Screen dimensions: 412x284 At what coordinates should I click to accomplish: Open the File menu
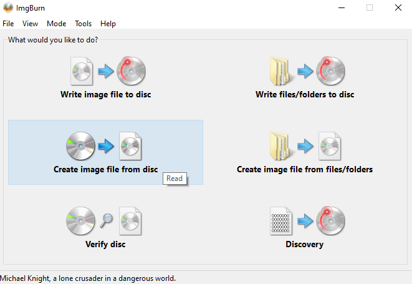8,24
